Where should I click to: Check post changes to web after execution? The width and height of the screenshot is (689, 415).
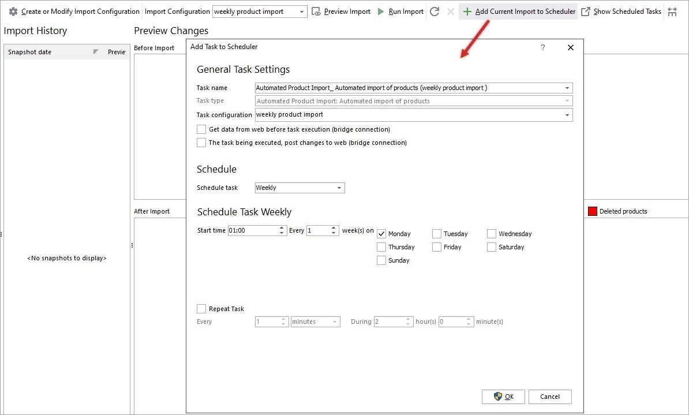point(201,142)
